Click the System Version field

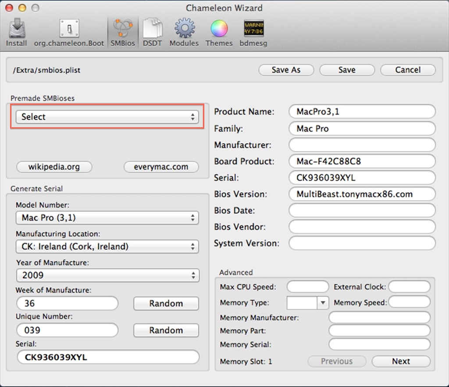click(362, 243)
